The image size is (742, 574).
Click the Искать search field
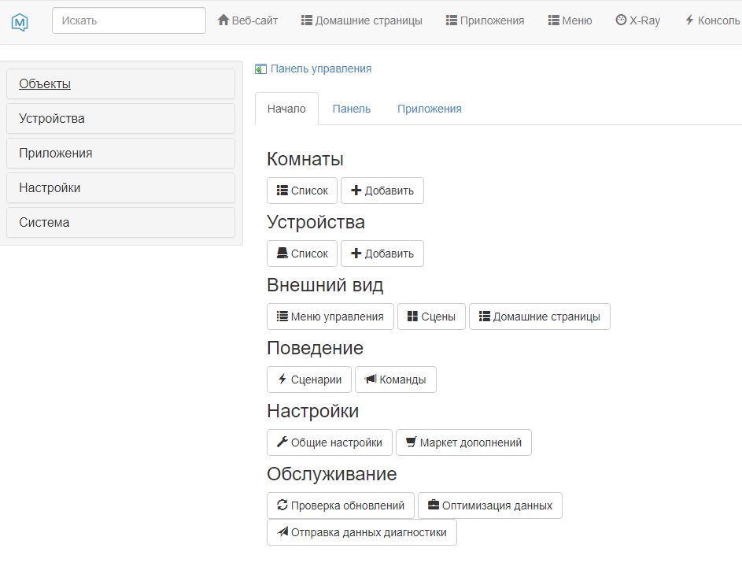pyautogui.click(x=128, y=20)
